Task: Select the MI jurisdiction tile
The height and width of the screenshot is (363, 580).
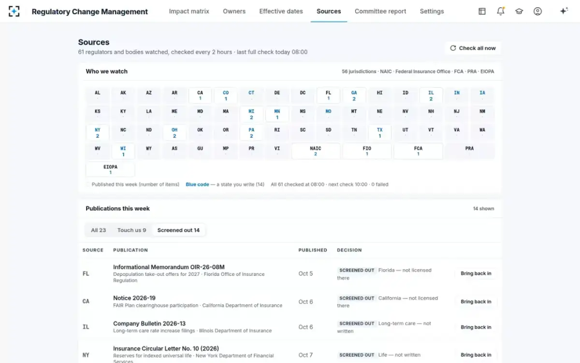Action: point(251,114)
